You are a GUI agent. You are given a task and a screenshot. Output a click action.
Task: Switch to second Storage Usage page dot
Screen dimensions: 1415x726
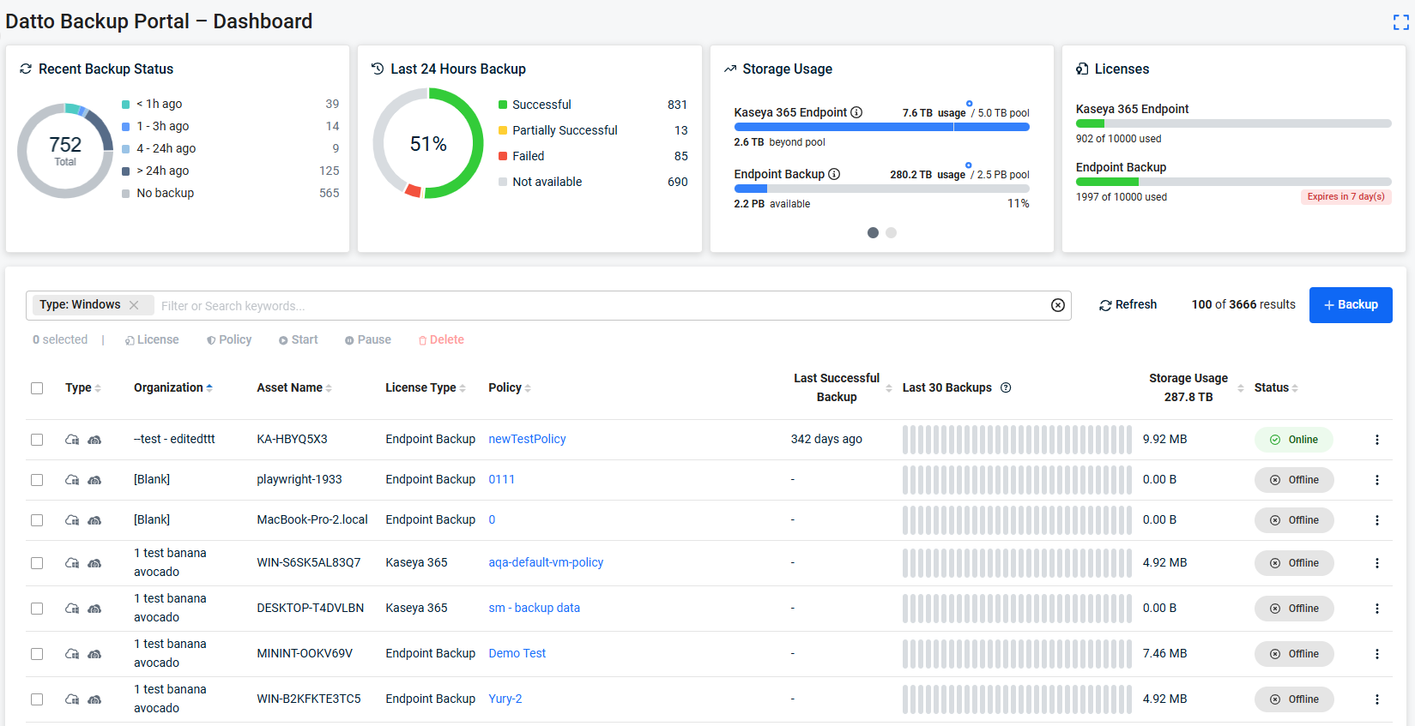click(x=892, y=232)
